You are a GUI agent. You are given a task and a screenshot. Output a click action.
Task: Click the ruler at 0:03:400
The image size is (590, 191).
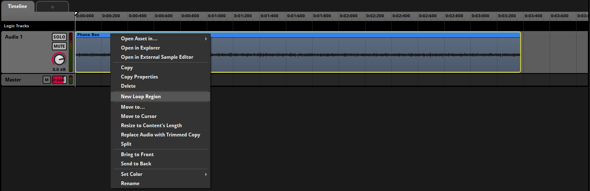pos(533,16)
